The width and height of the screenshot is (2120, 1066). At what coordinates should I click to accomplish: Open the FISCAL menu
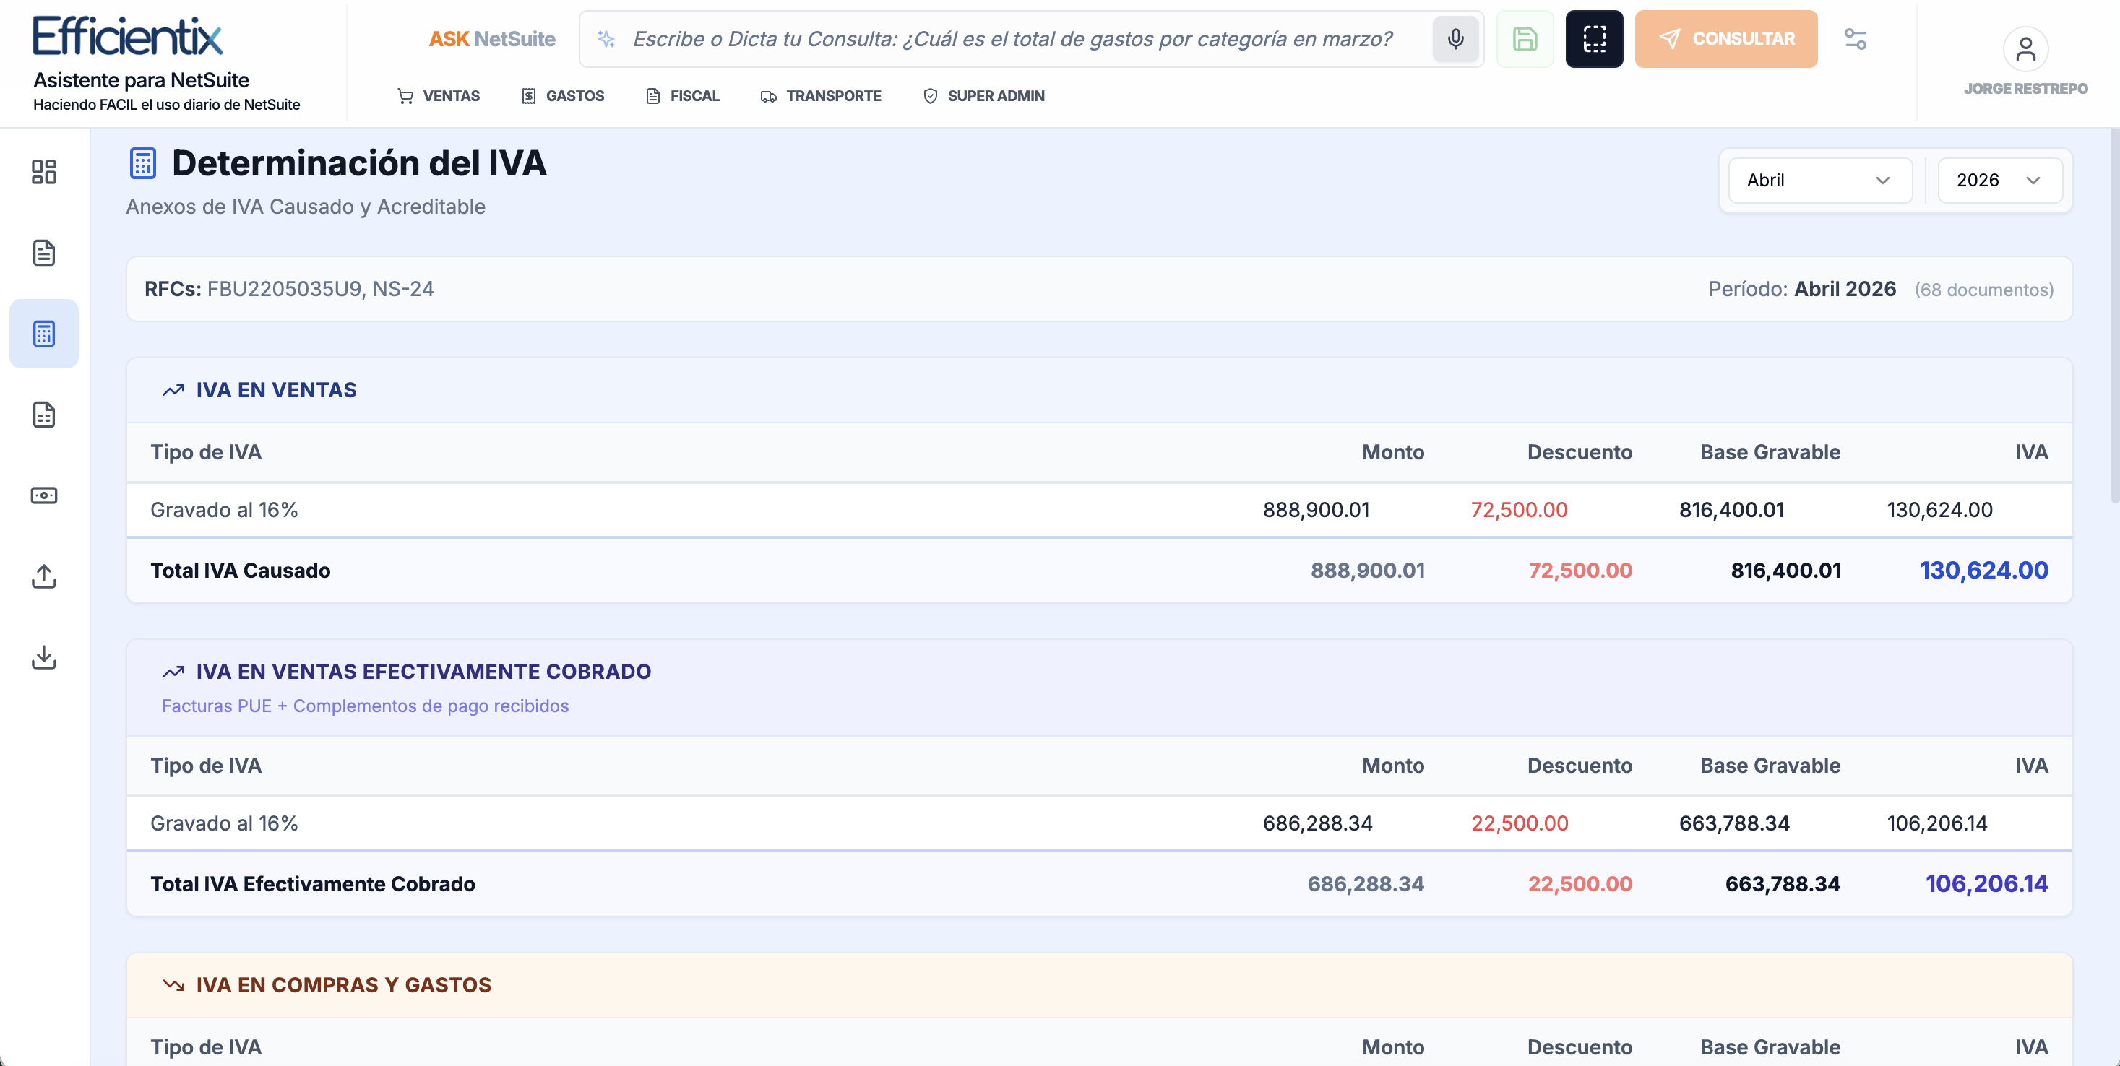pyautogui.click(x=682, y=96)
